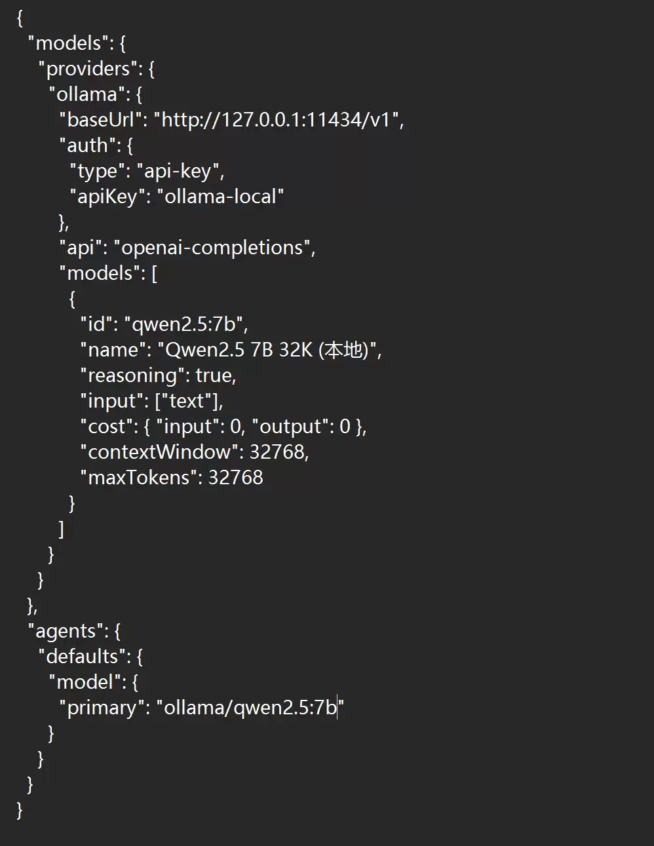This screenshot has width=654, height=846.
Task: Click the "apiKey" key name
Action: point(107,197)
